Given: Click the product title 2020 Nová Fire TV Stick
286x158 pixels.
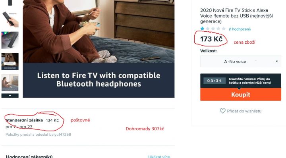Looking at the screenshot, I should [236, 15].
